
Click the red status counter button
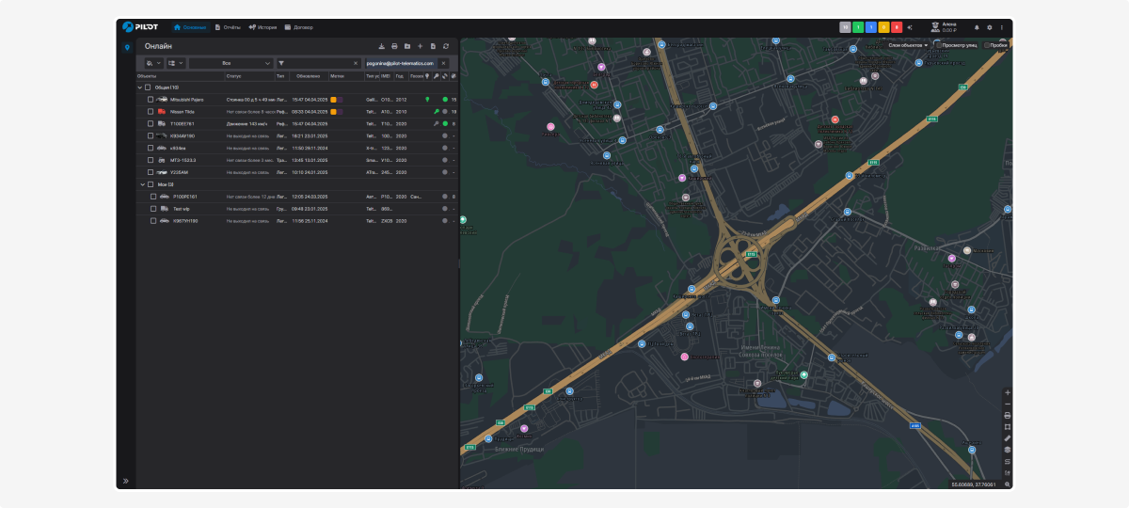point(897,27)
